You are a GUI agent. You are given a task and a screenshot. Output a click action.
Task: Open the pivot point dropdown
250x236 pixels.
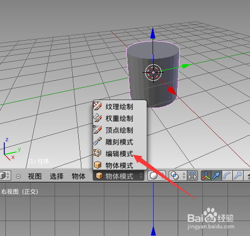(178, 176)
